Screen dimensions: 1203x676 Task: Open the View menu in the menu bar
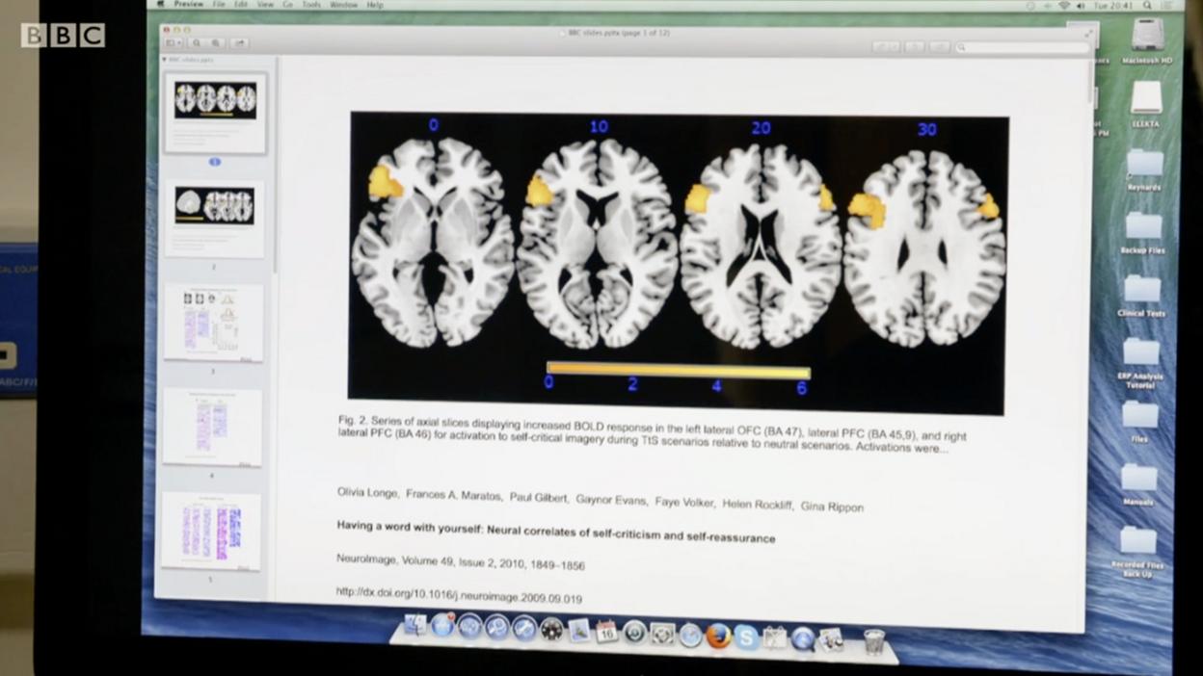pos(266,4)
